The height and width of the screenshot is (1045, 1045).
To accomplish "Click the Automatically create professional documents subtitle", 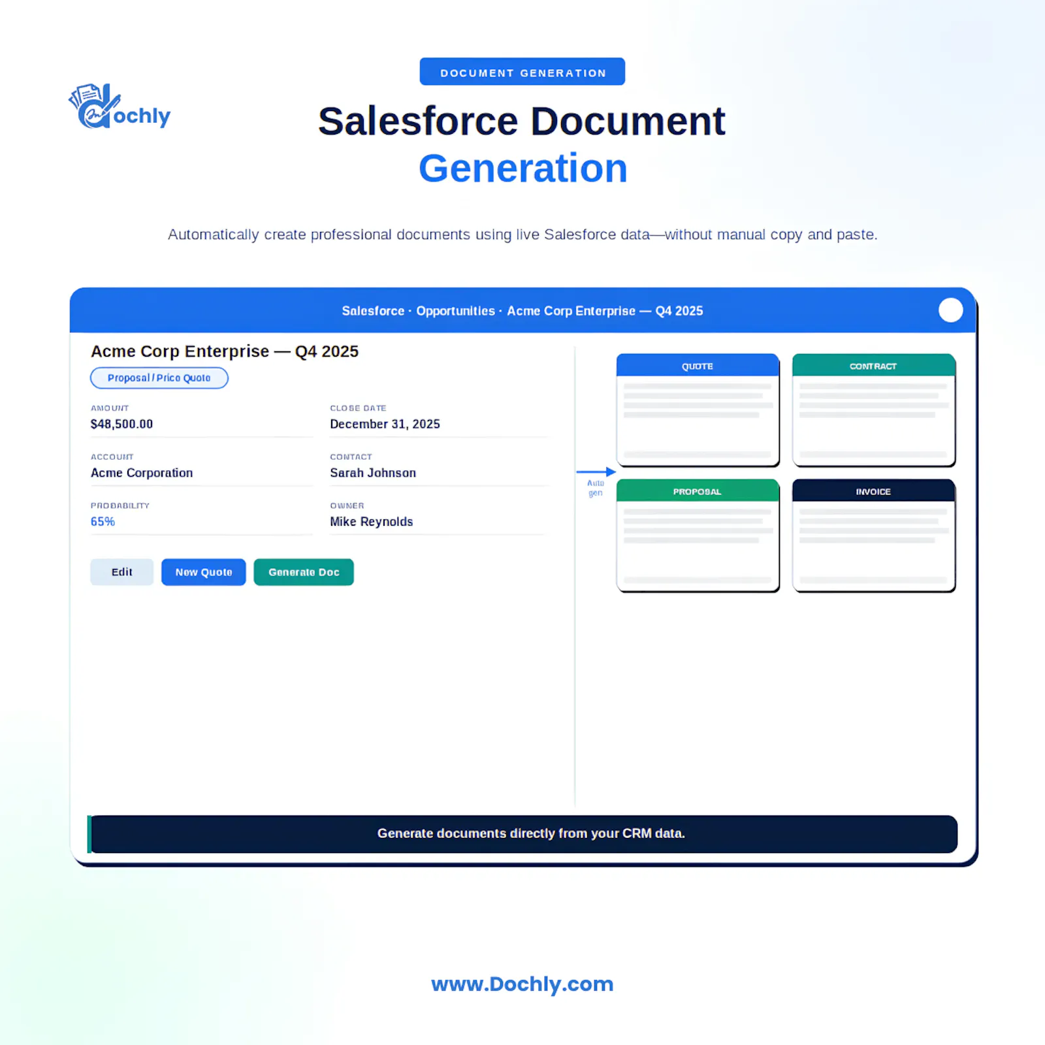I will tap(522, 234).
